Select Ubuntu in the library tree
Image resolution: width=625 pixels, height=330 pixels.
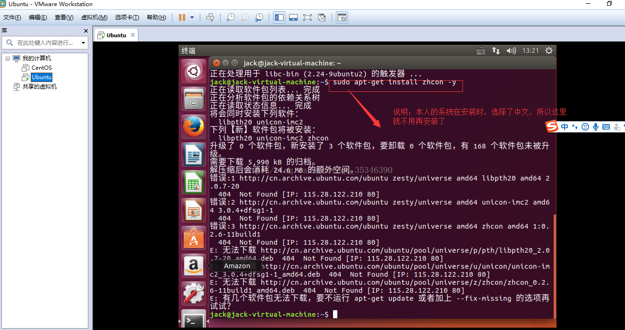click(42, 77)
